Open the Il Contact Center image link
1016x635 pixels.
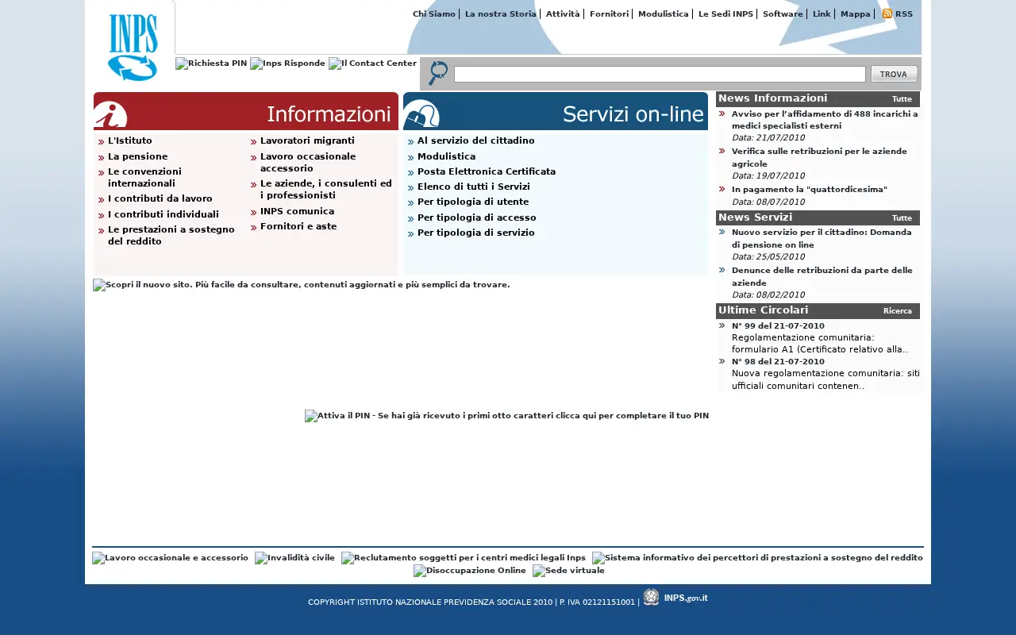[x=372, y=63]
